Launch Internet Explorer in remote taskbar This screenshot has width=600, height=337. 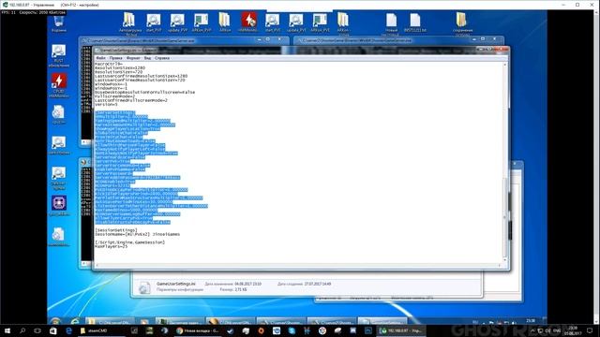pos(75,321)
